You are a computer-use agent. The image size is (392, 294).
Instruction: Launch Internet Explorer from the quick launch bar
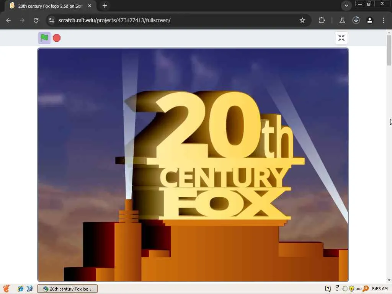point(21,289)
